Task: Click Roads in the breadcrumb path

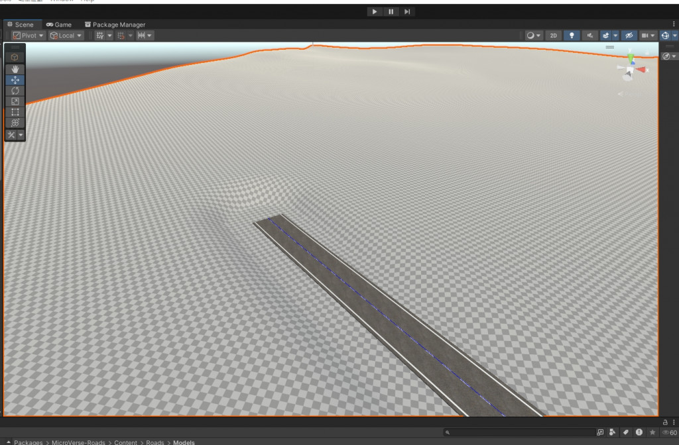Action: (155, 442)
